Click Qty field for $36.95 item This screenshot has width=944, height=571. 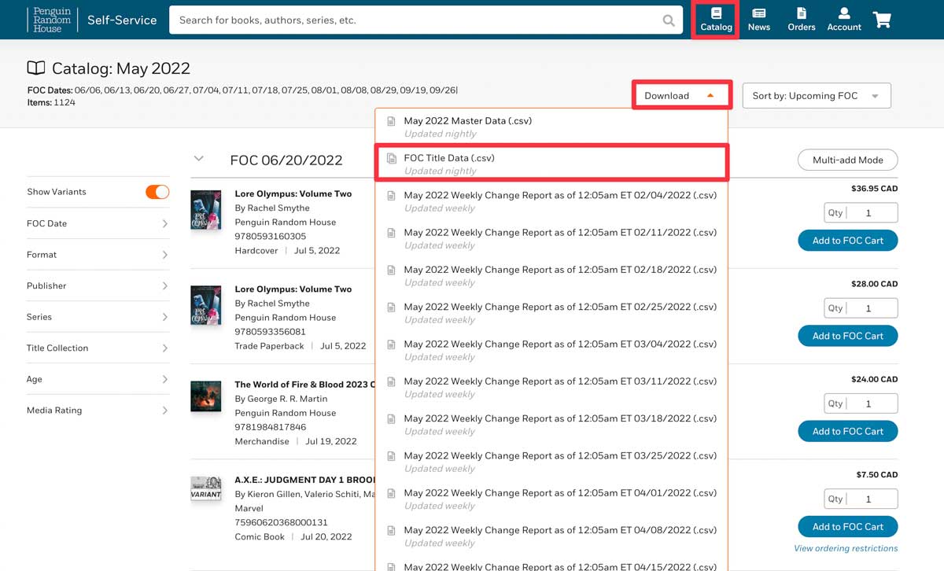pos(861,213)
